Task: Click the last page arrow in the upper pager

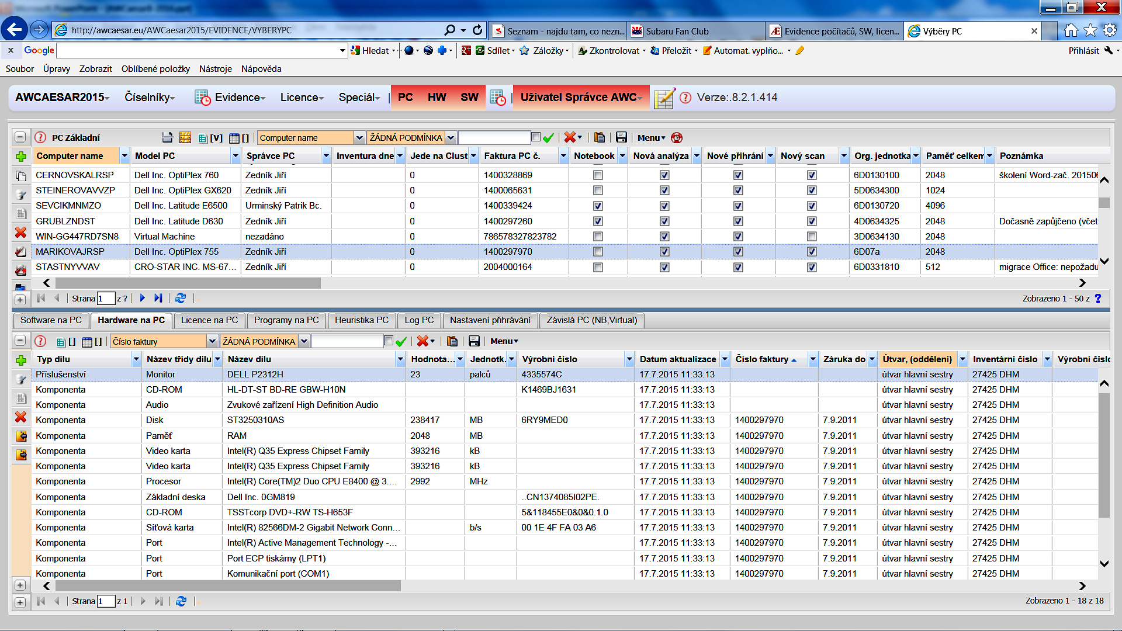Action: click(x=158, y=298)
